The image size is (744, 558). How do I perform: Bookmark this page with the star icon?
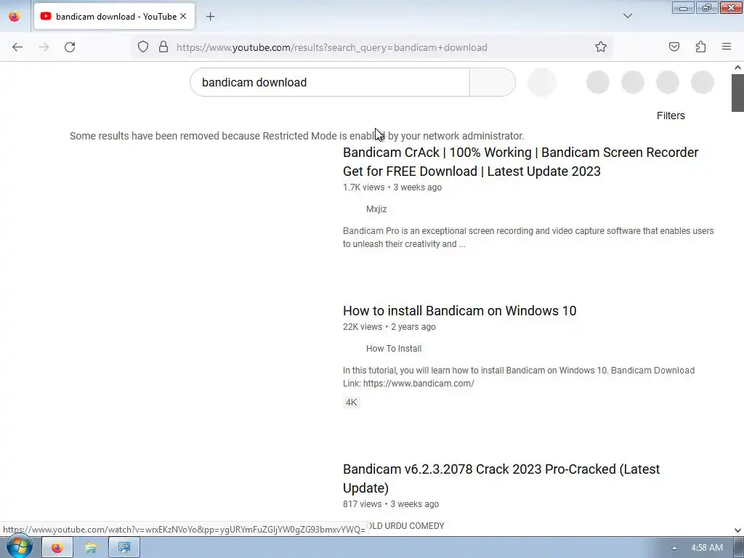point(601,47)
